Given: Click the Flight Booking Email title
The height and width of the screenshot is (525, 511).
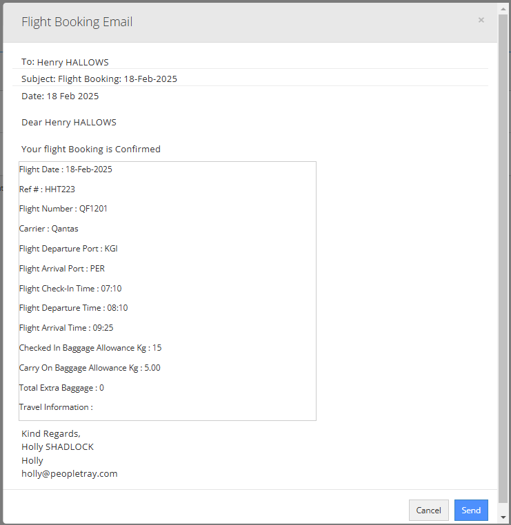Looking at the screenshot, I should [77, 22].
